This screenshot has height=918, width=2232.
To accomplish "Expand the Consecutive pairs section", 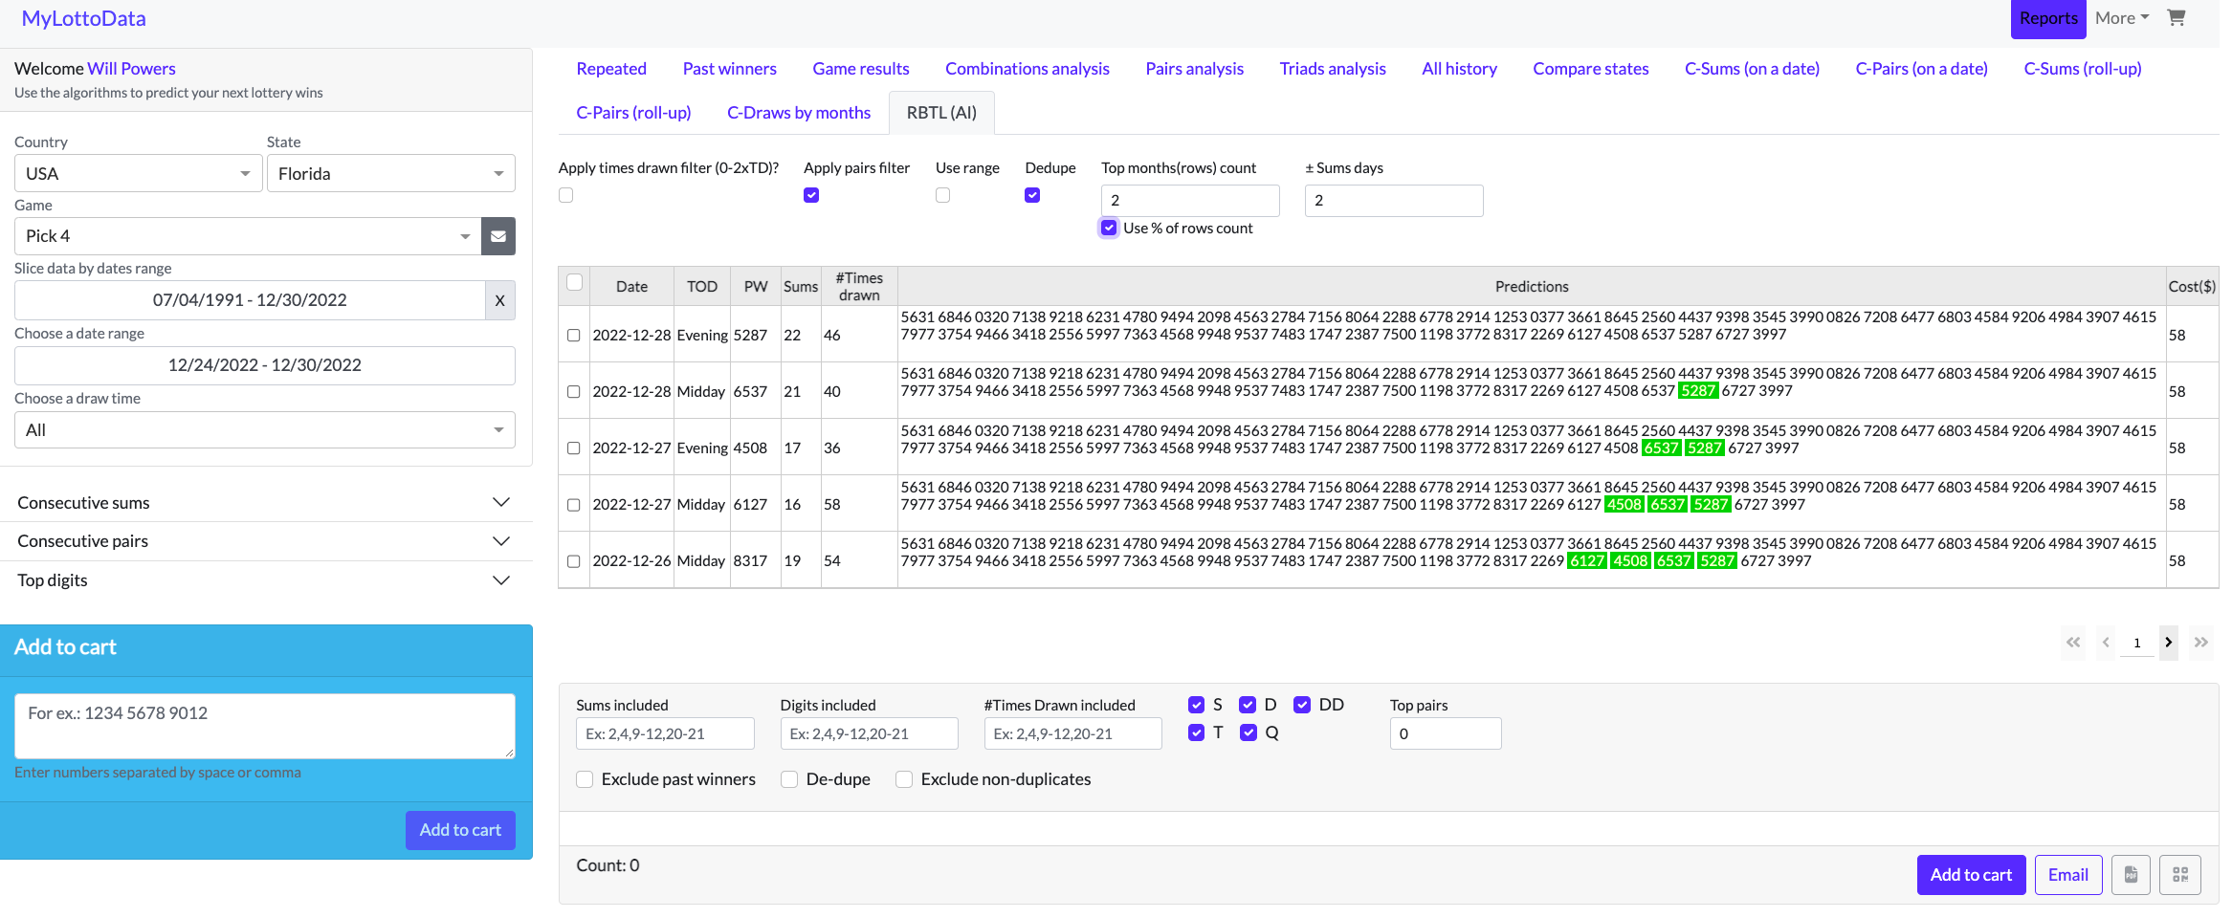I will pyautogui.click(x=265, y=541).
